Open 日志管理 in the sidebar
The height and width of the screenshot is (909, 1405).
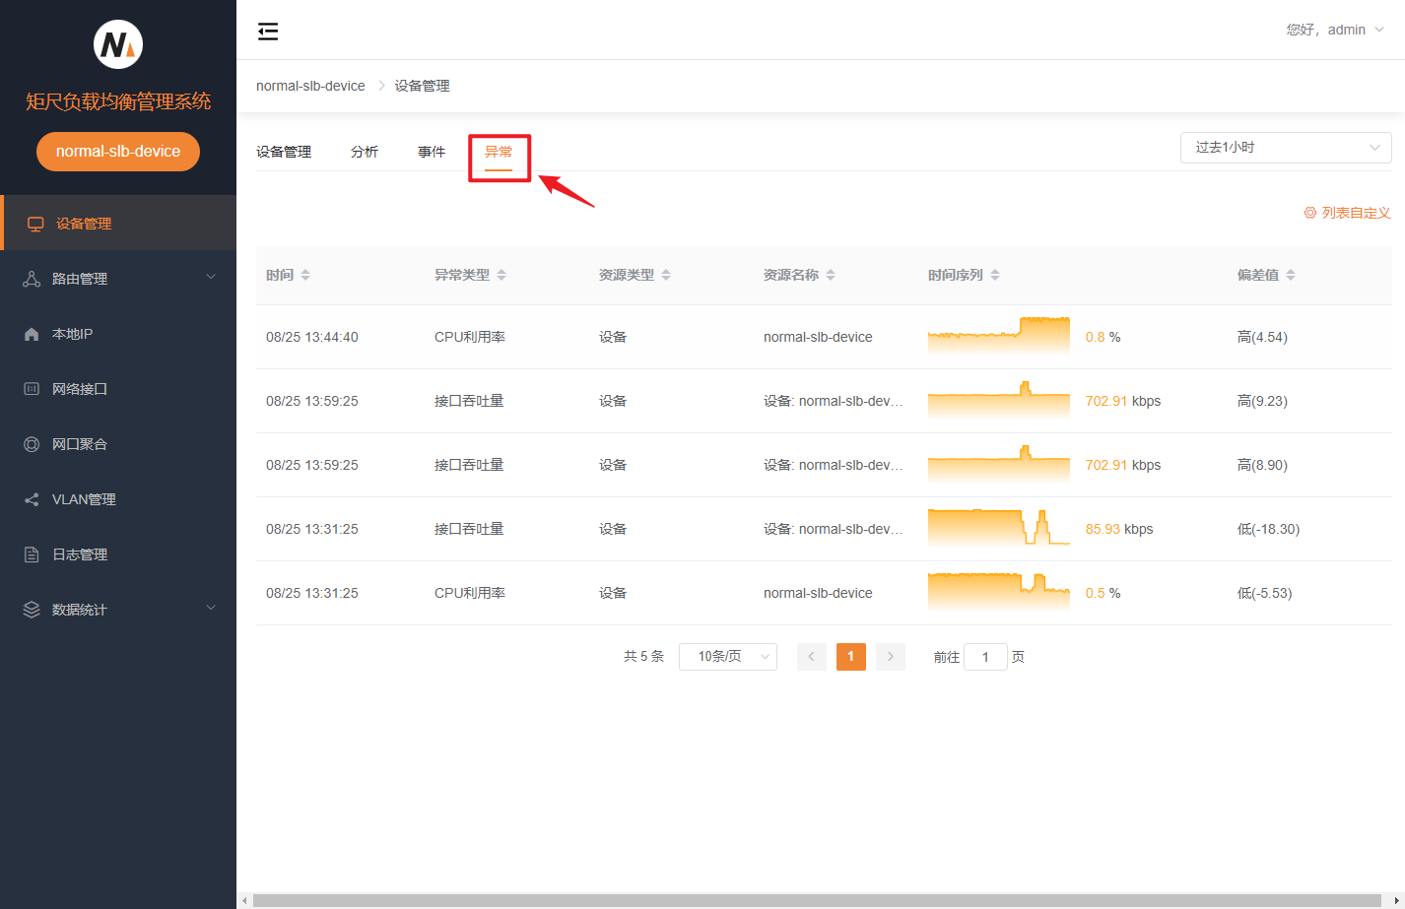click(x=79, y=554)
